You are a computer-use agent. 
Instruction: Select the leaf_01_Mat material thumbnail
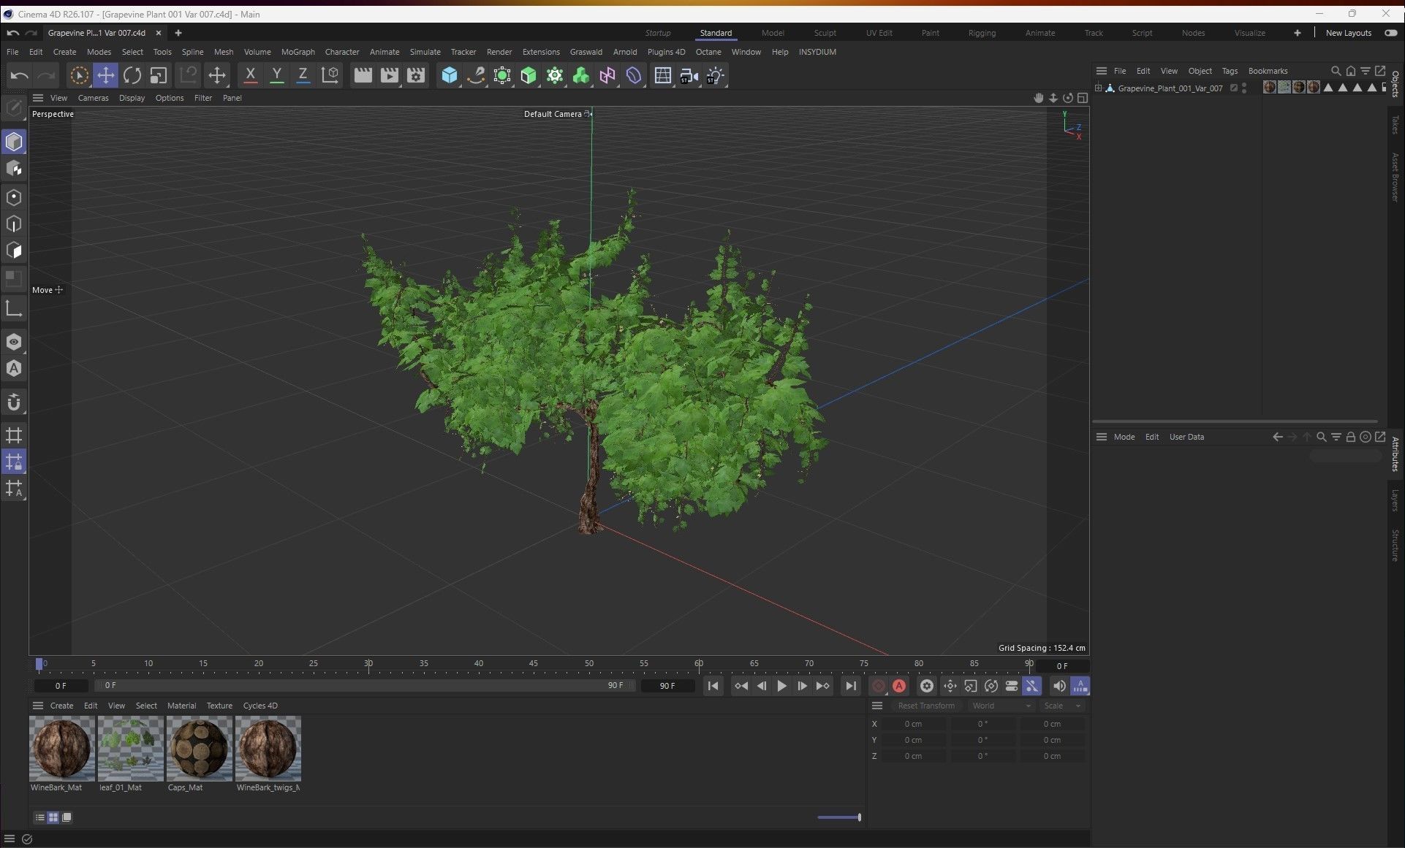click(131, 749)
